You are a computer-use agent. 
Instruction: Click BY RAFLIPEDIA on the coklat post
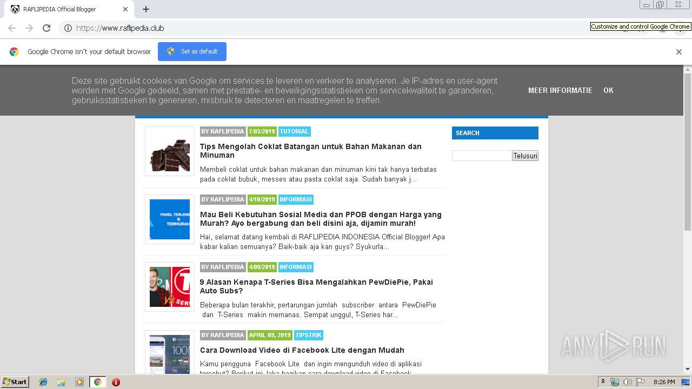click(x=223, y=131)
